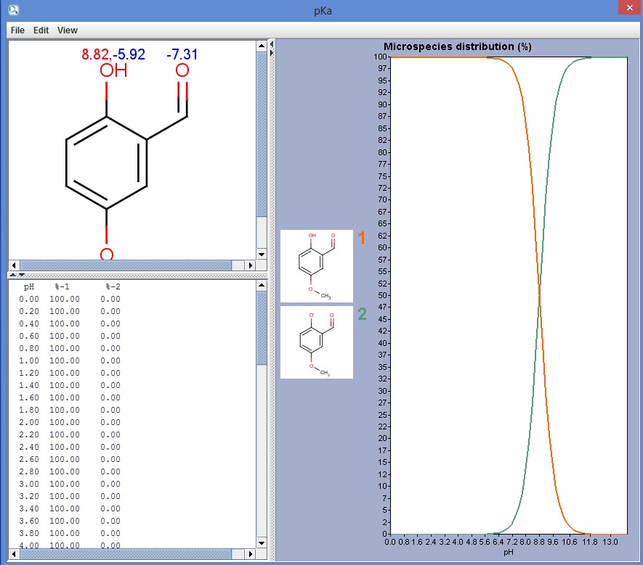643x565 pixels.
Task: Select microspecies 1 structure thumbnail
Action: (317, 266)
